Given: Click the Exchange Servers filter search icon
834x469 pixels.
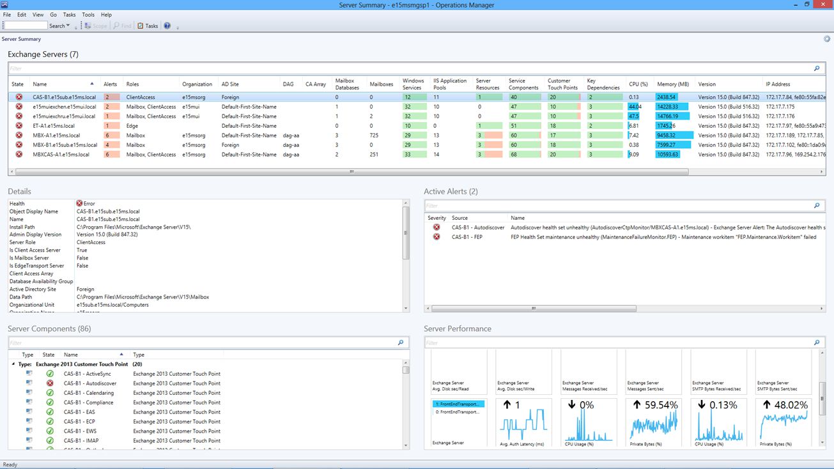Looking at the screenshot, I should pos(817,68).
